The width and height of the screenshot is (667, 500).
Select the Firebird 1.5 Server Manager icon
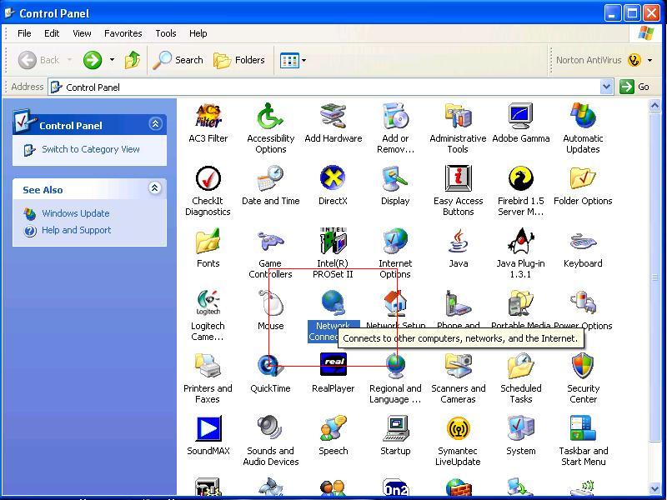[x=520, y=178]
